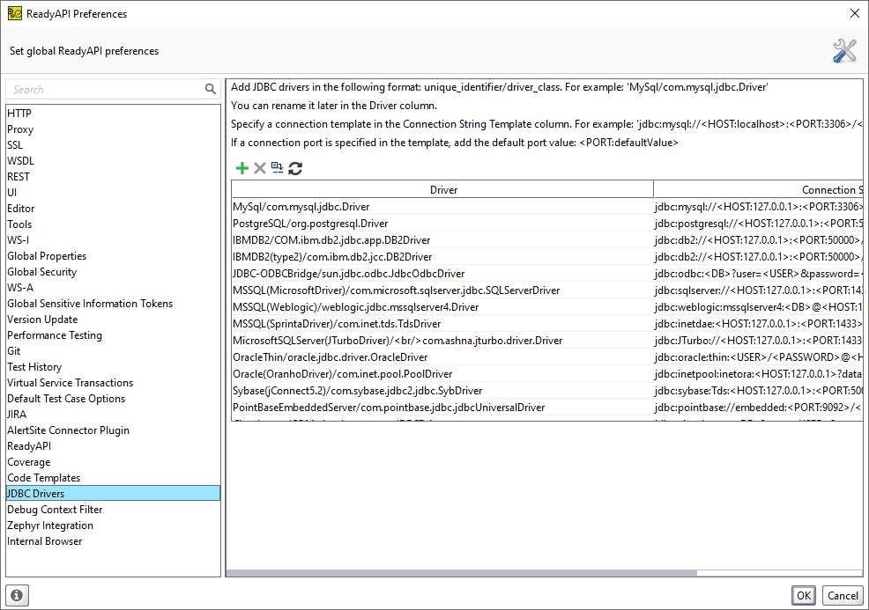This screenshot has height=610, width=869.
Task: Click the horizontal scrollbar thumb
Action: coord(462,573)
